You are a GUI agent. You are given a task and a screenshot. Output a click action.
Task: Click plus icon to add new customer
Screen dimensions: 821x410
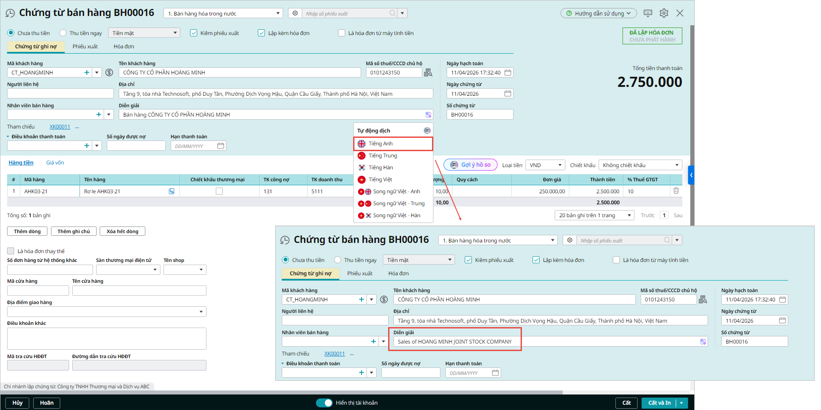coord(87,73)
